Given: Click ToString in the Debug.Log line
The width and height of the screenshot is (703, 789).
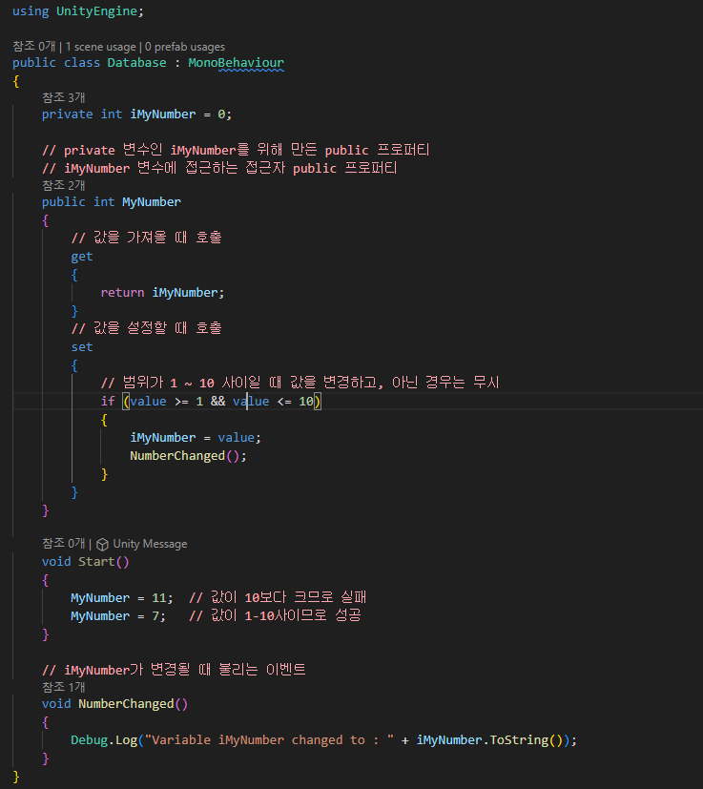Looking at the screenshot, I should 519,740.
